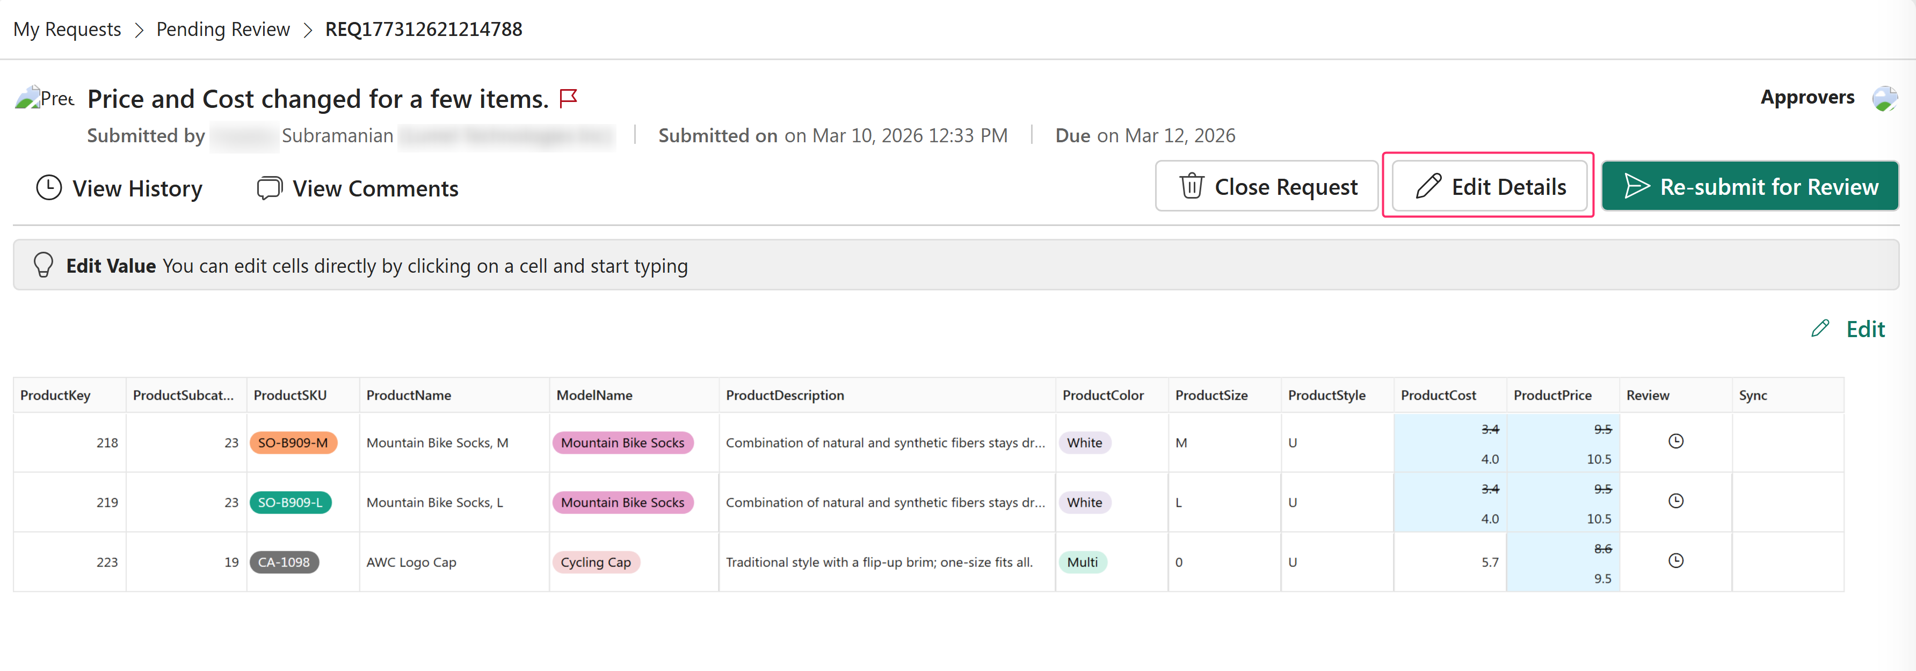Click the lightbulb Edit Value tip icon
This screenshot has height=671, width=1916.
tap(43, 265)
